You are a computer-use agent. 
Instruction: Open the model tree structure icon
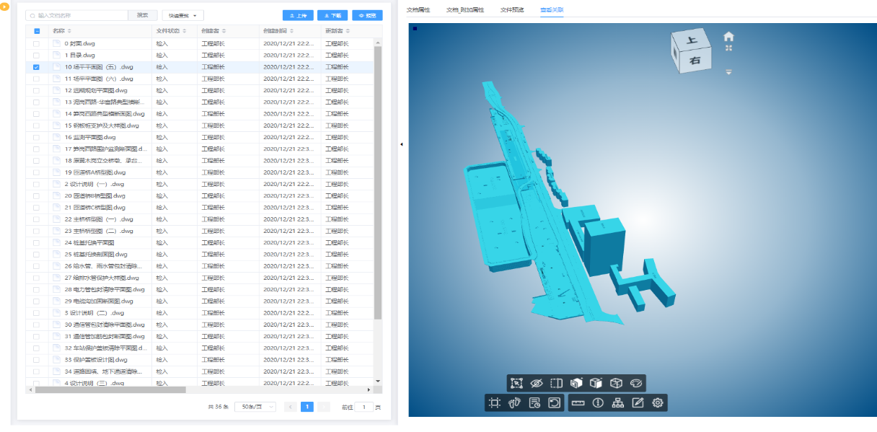coord(617,403)
